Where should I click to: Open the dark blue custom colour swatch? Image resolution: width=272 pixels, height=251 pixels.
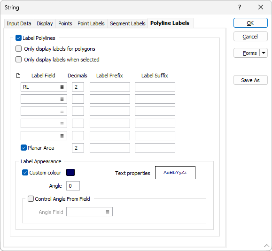click(70, 173)
